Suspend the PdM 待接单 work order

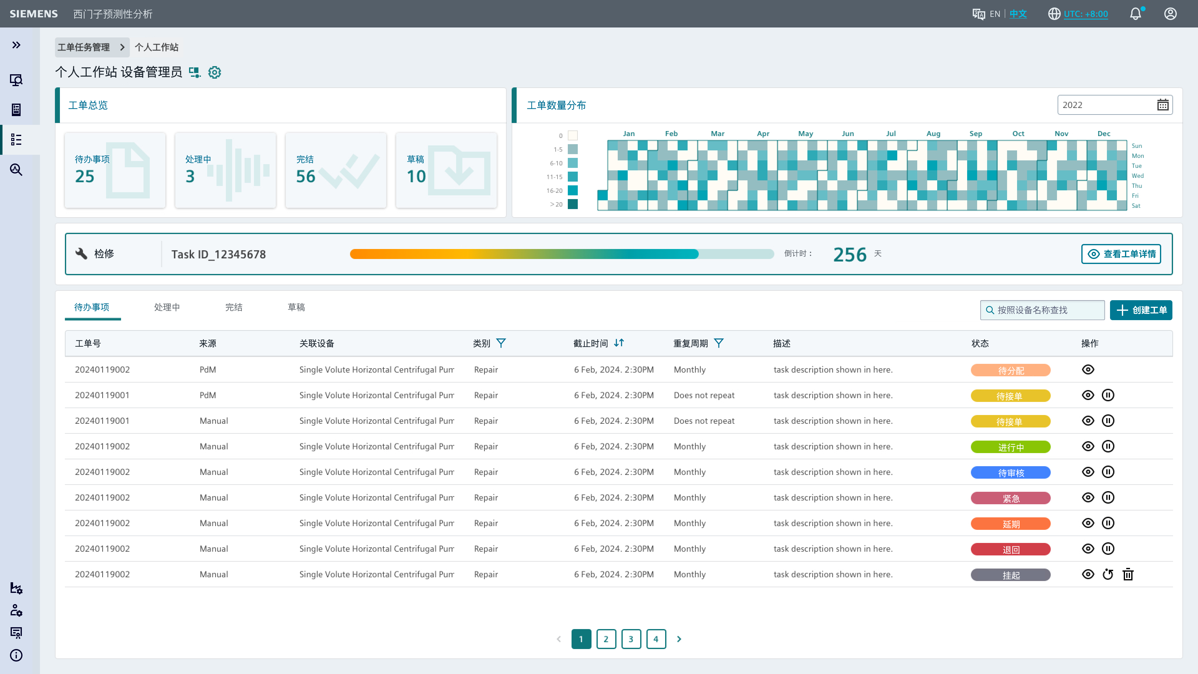point(1108,395)
